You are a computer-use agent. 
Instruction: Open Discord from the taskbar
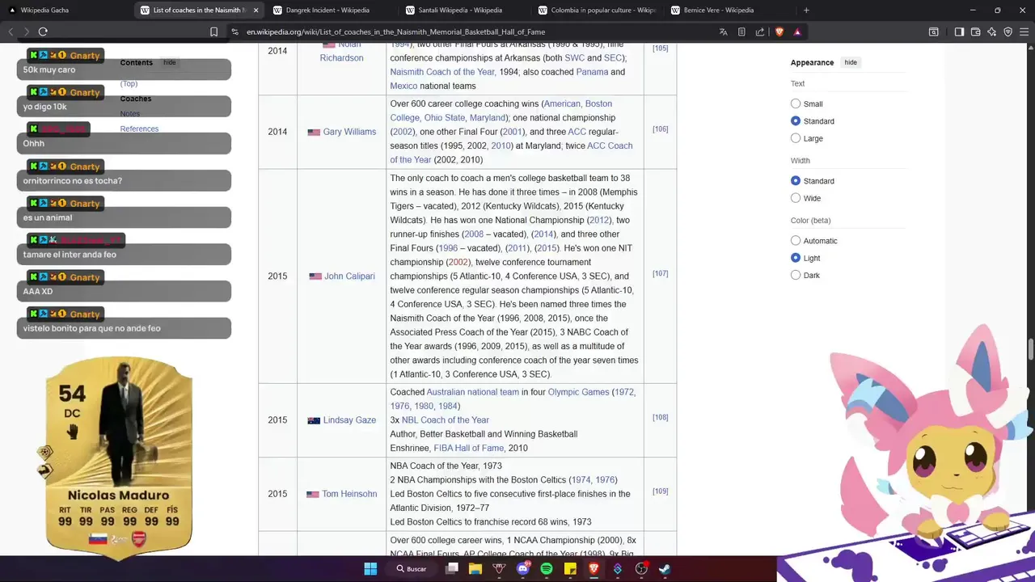coord(523,569)
